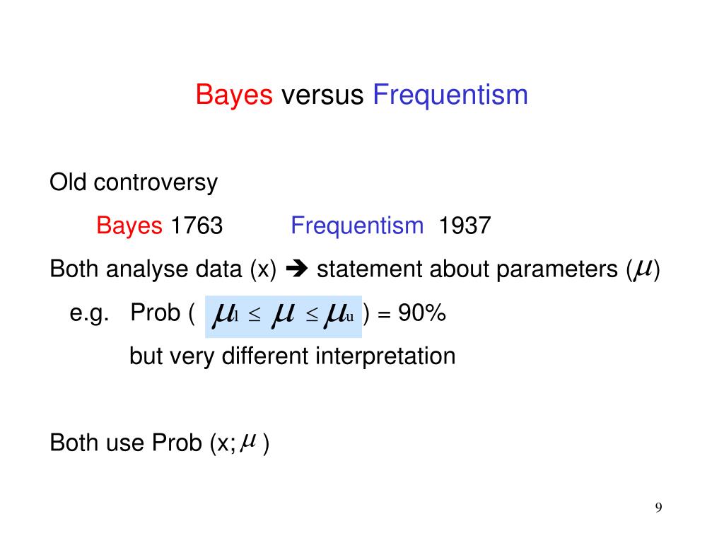Click the text Both analyse data (x)
The image size is (724, 543).
pos(163,269)
